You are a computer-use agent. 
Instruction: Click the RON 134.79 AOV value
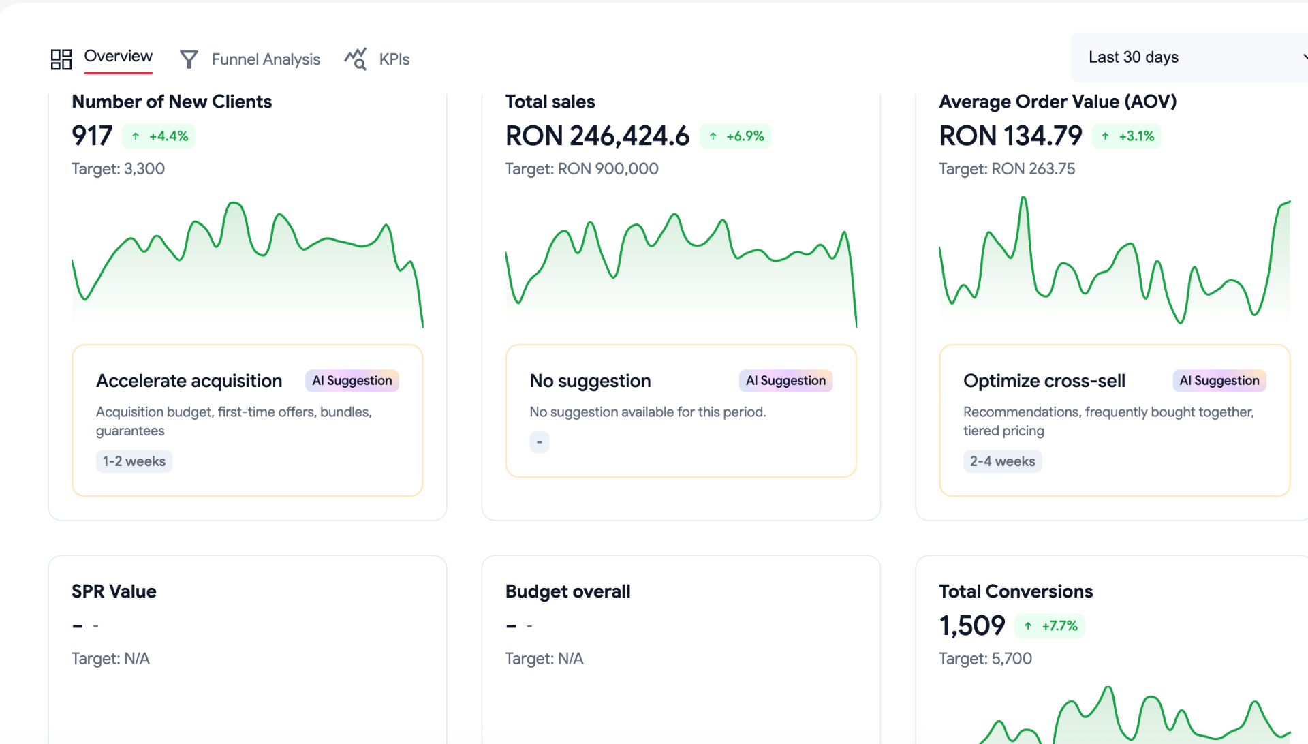[1010, 136]
